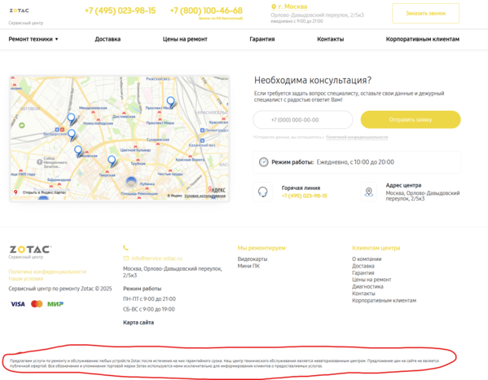Click the clock icon beside Режим работы
This screenshot has height=380, width=488.
[264, 162]
